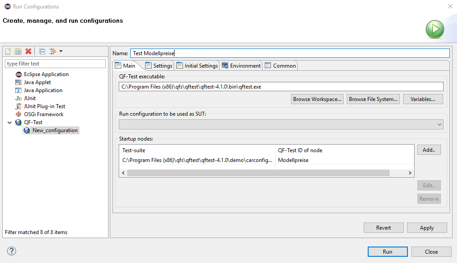Switch to the Common tab
Screen dimensions: 457x263
click(280, 66)
